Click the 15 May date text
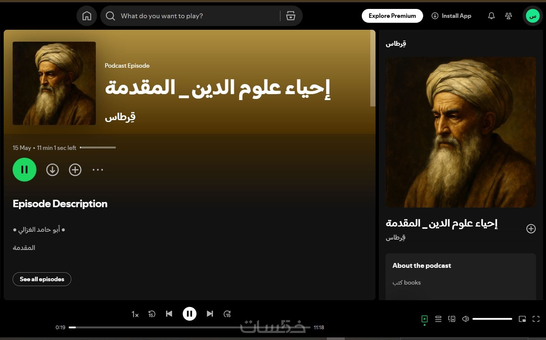 [x=22, y=148]
